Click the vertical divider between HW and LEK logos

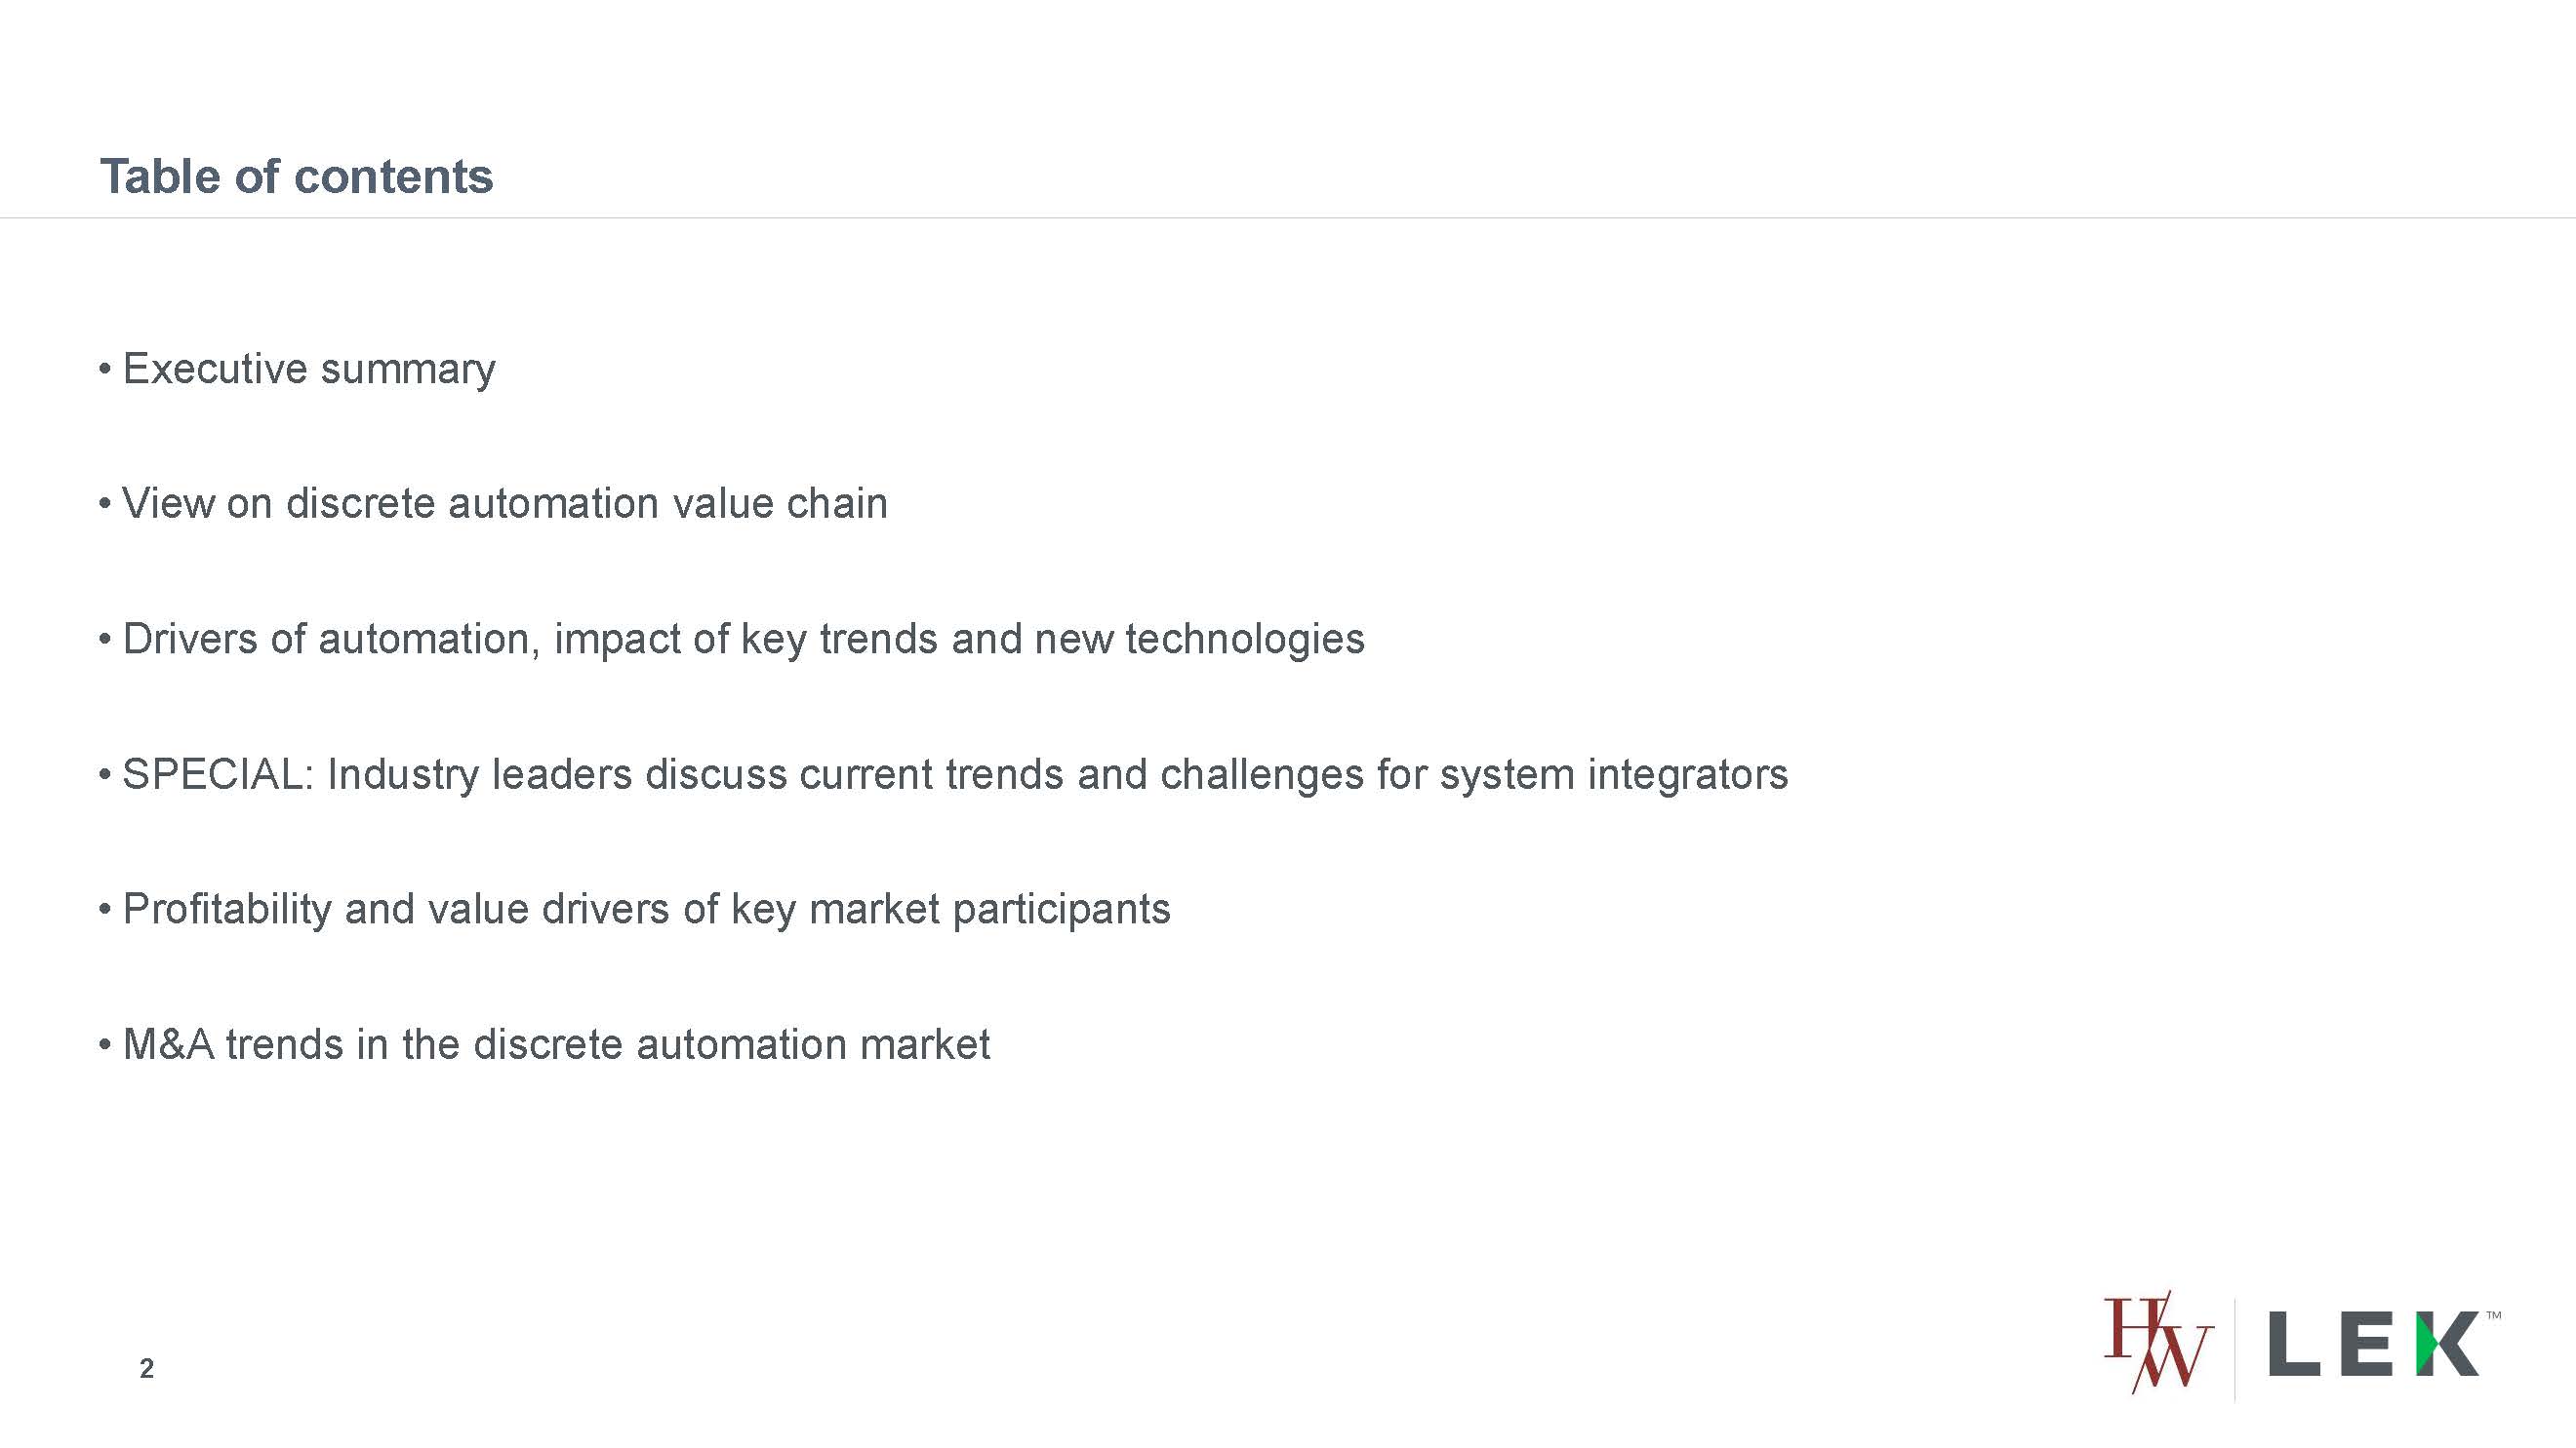(x=2234, y=1350)
